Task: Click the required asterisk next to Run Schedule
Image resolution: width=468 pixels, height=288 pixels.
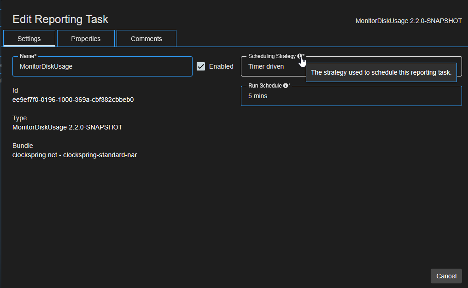Action: [x=289, y=85]
